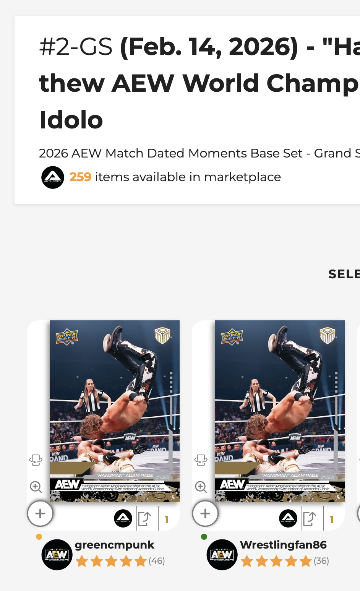Click greencmpunk's five-star rating
This screenshot has height=591, width=360.
pyautogui.click(x=111, y=561)
